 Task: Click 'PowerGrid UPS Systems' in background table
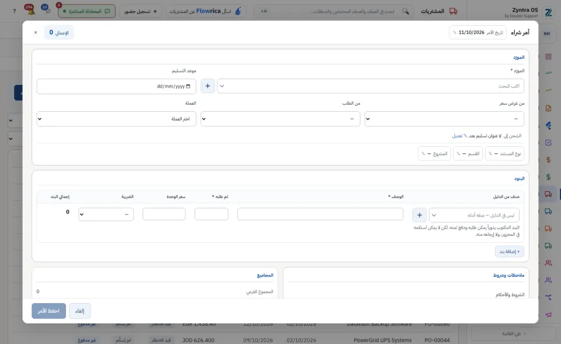(x=382, y=340)
